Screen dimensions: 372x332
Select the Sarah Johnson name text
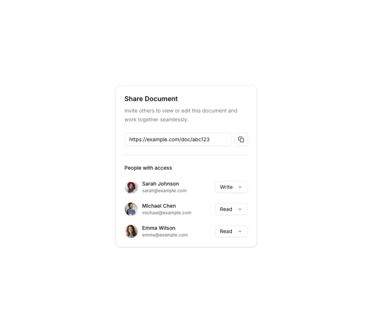[x=160, y=184]
